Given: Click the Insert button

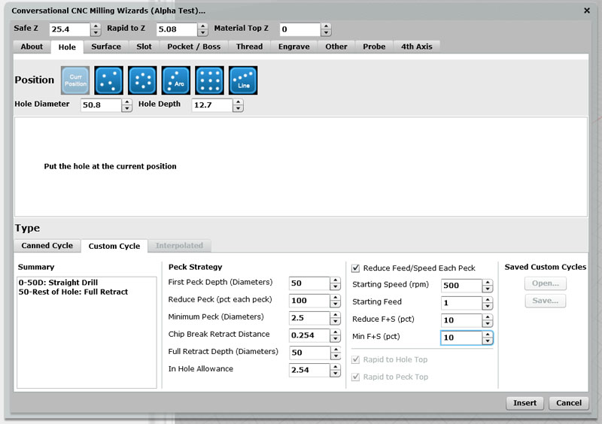Looking at the screenshot, I should [524, 403].
